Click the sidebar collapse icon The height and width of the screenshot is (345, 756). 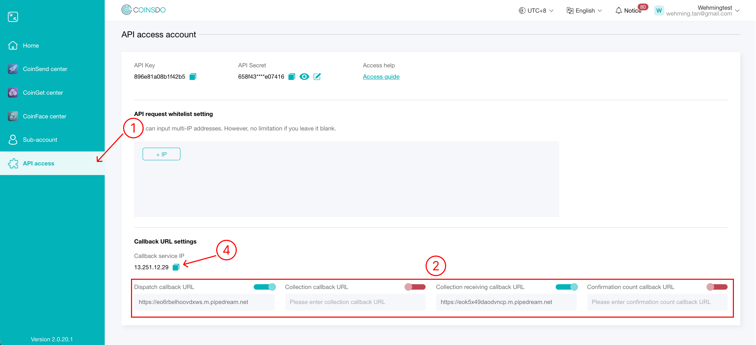13,17
